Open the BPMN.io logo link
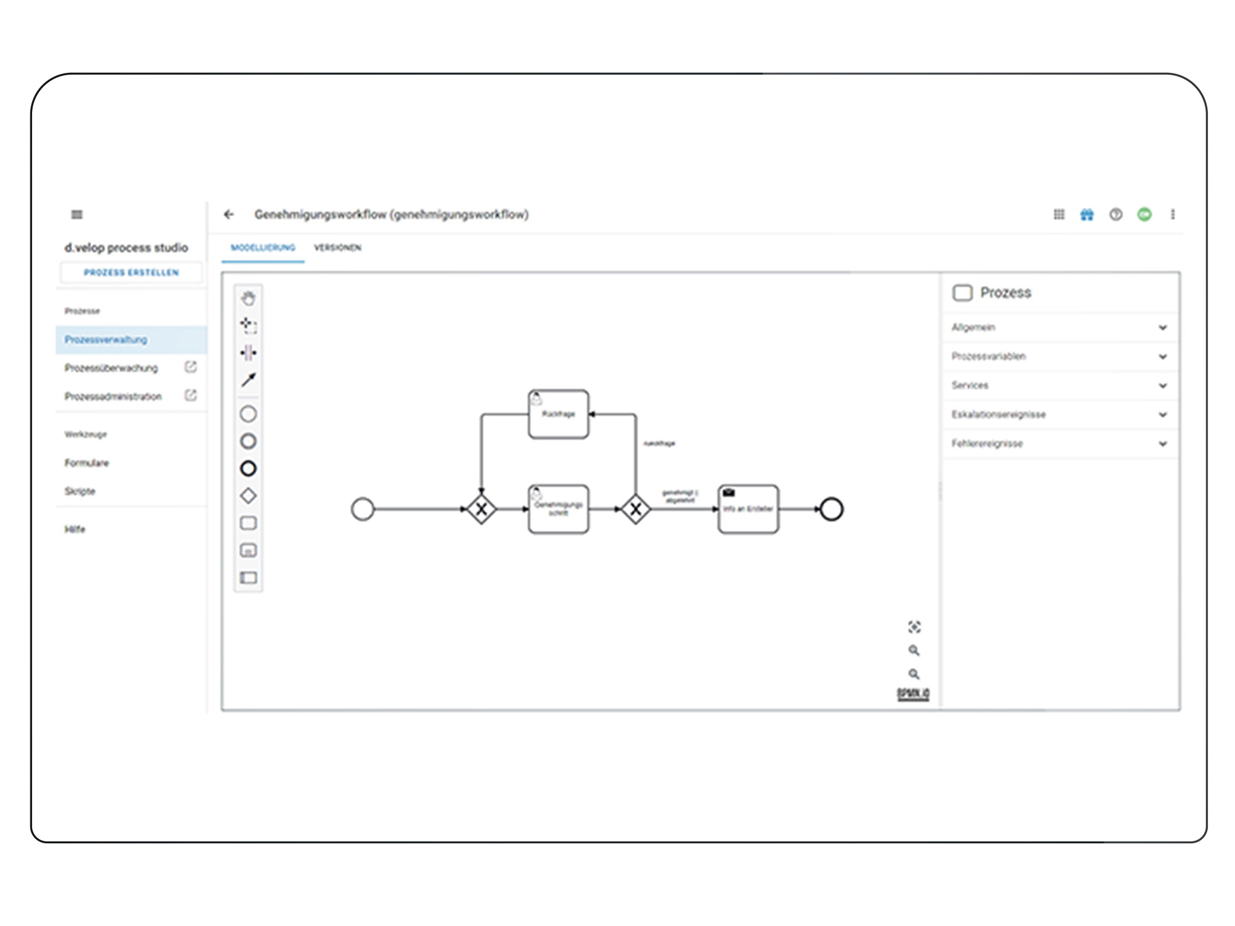 click(913, 694)
